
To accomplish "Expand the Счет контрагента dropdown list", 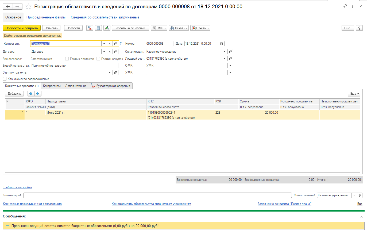I will (x=110, y=72).
